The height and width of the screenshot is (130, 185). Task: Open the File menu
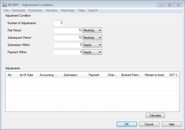[6, 10]
